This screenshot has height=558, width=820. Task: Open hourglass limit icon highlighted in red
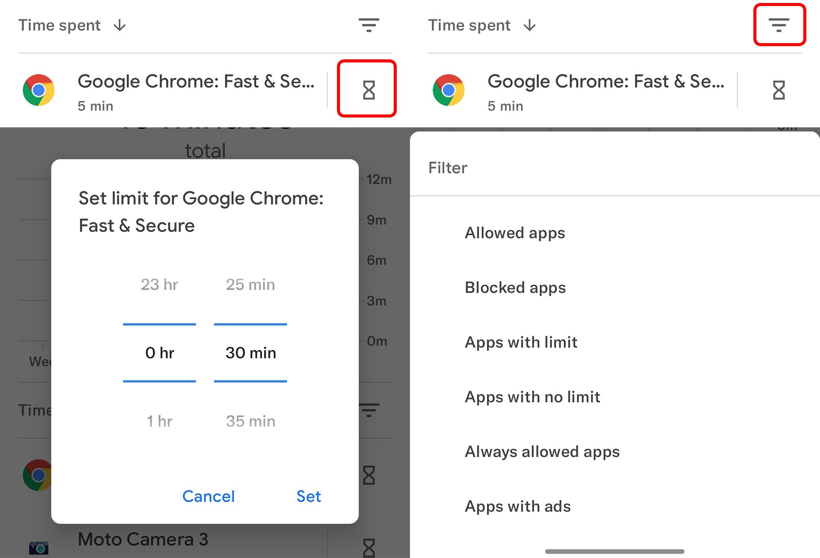tap(369, 90)
